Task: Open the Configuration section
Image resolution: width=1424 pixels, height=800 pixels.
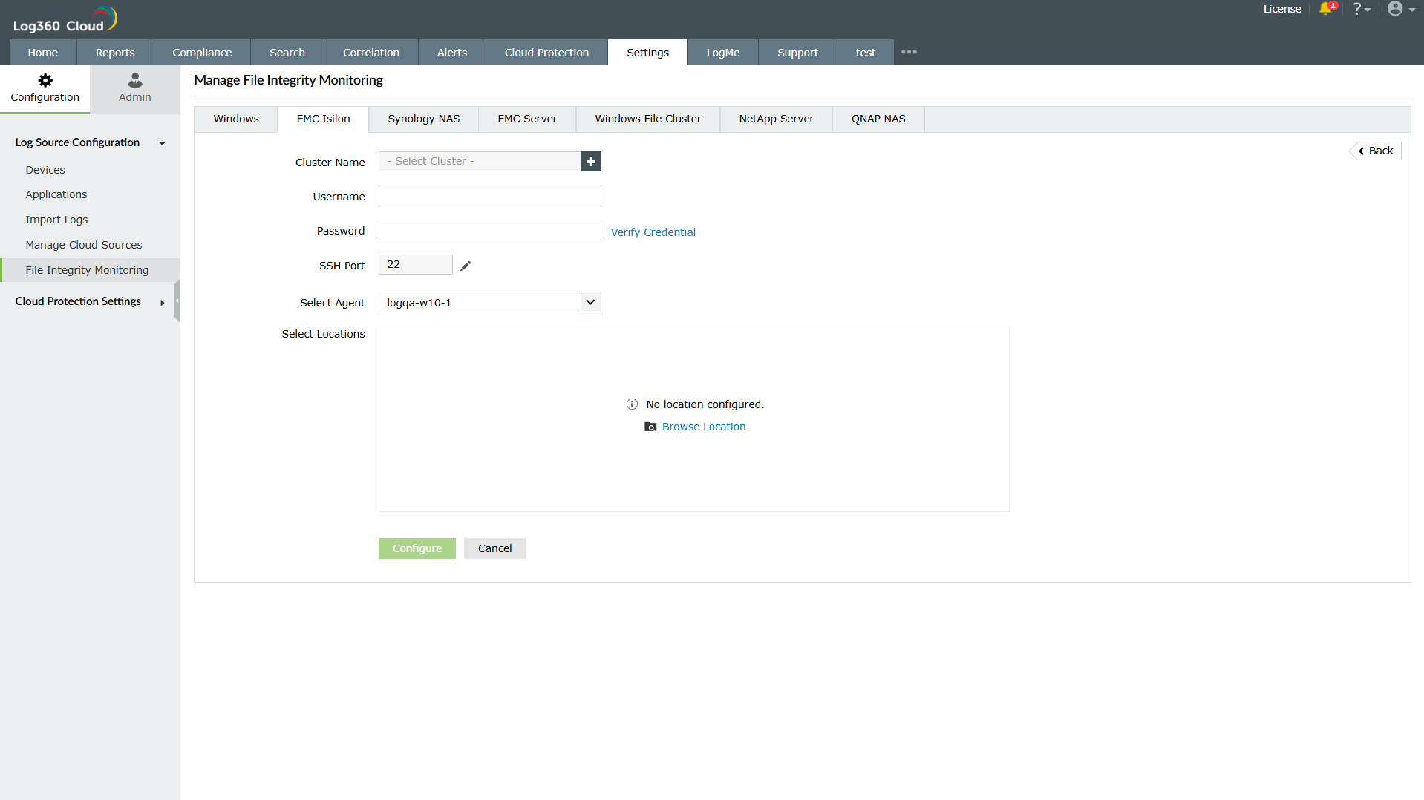Action: 45,88
